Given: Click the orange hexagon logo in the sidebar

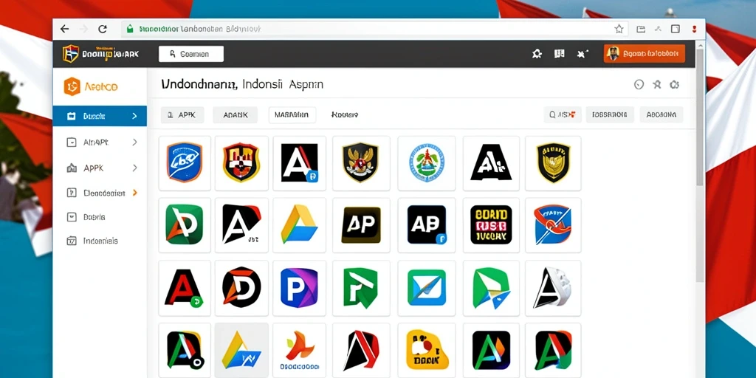Looking at the screenshot, I should (x=72, y=86).
